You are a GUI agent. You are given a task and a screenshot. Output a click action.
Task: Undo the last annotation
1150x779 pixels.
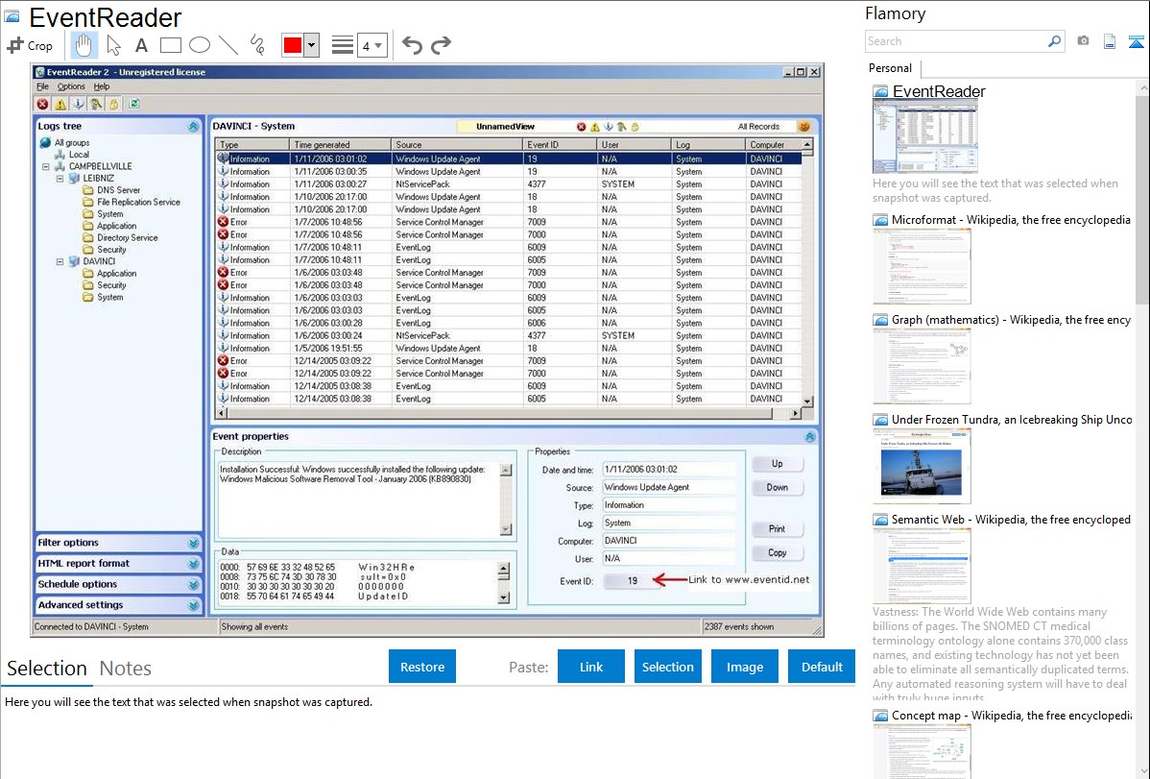412,45
